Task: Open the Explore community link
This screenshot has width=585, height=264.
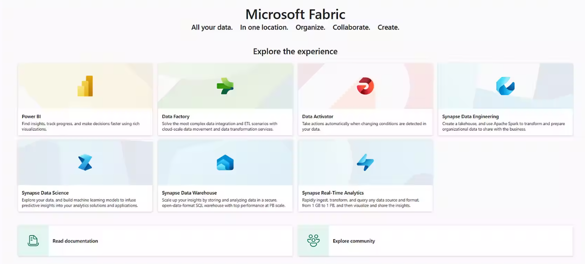Action: pos(354,241)
